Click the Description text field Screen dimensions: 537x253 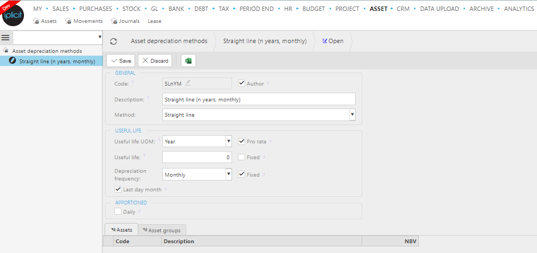tap(259, 99)
